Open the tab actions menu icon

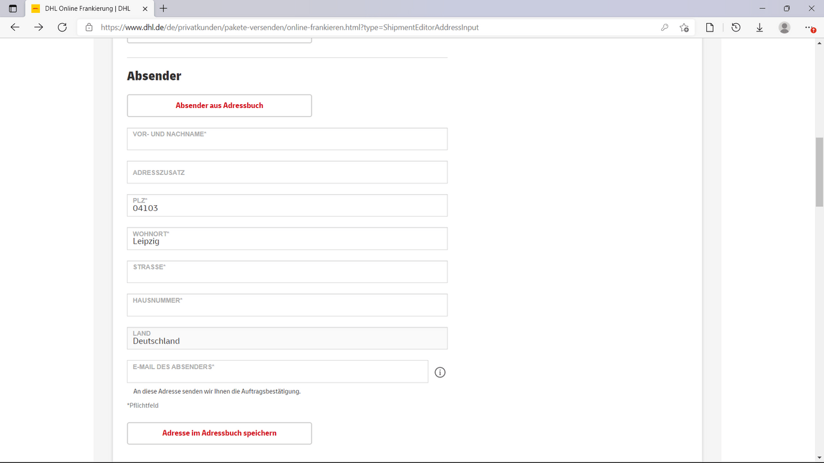tap(13, 9)
